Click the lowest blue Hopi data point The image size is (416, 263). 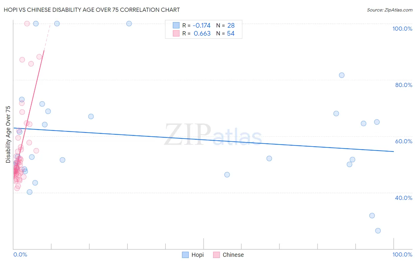point(378,231)
